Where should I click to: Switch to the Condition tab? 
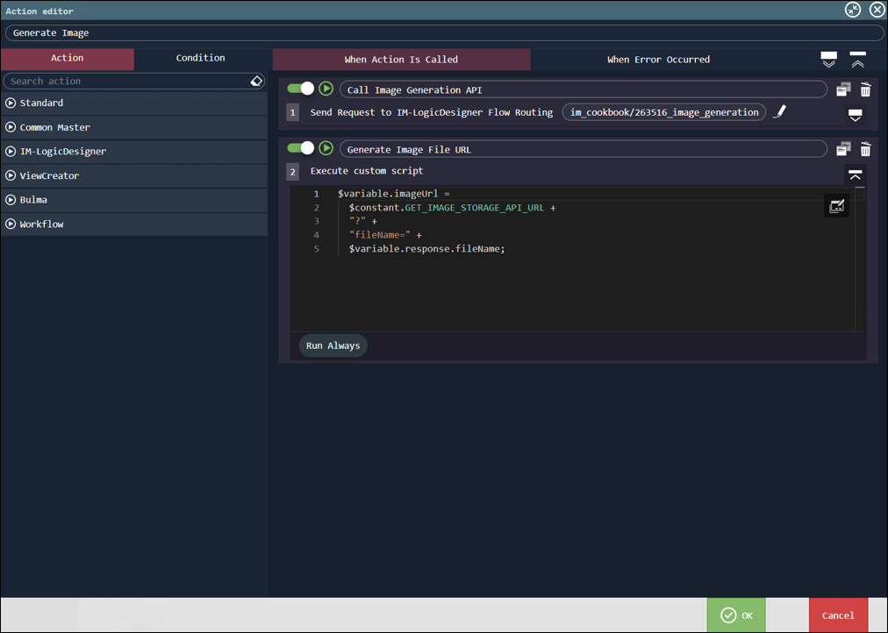coord(200,58)
